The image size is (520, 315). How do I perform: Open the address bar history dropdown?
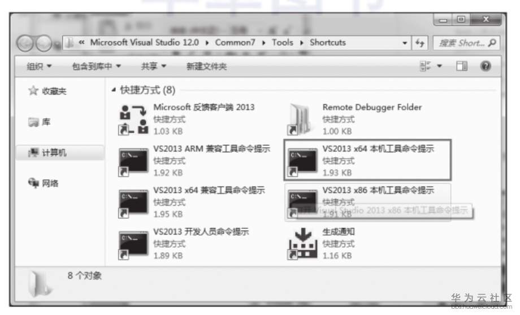pos(405,43)
